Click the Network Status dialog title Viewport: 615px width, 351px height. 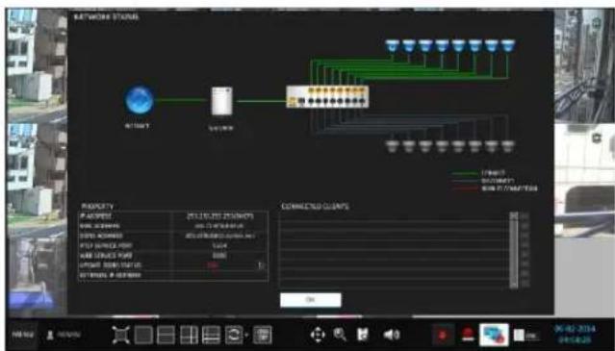tap(106, 17)
